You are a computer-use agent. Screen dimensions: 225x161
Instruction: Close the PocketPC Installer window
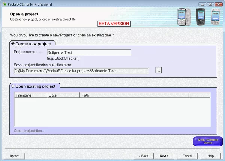(x=219, y=4)
